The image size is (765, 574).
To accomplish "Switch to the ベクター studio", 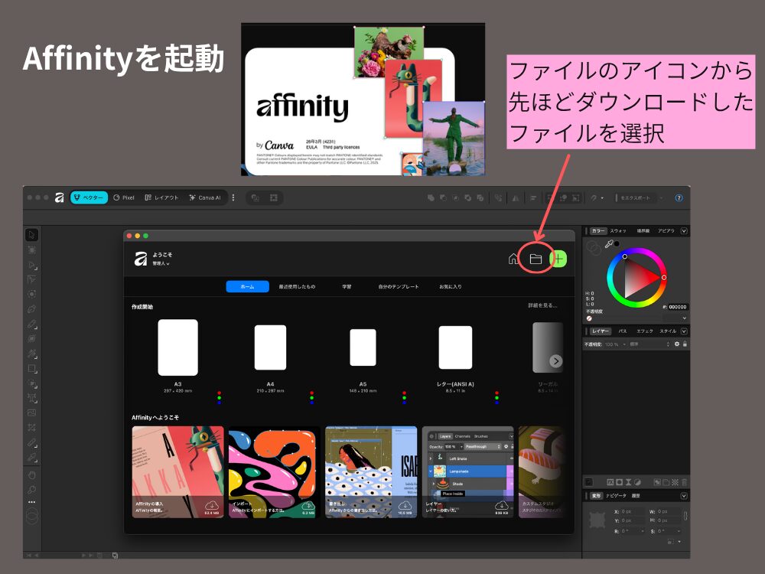I will [89, 197].
